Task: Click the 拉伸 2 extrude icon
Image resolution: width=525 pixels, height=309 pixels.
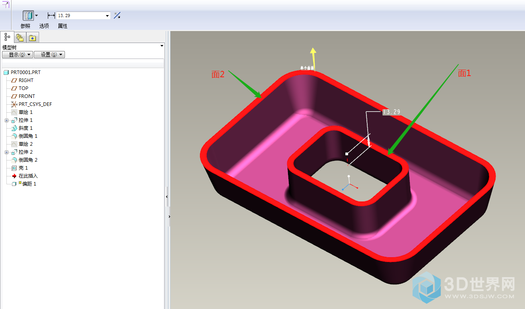Action: [14, 152]
